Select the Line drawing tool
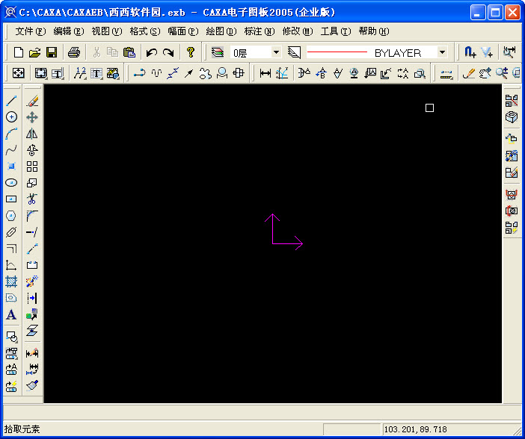Screen dimensions: 525x439 pyautogui.click(x=11, y=101)
